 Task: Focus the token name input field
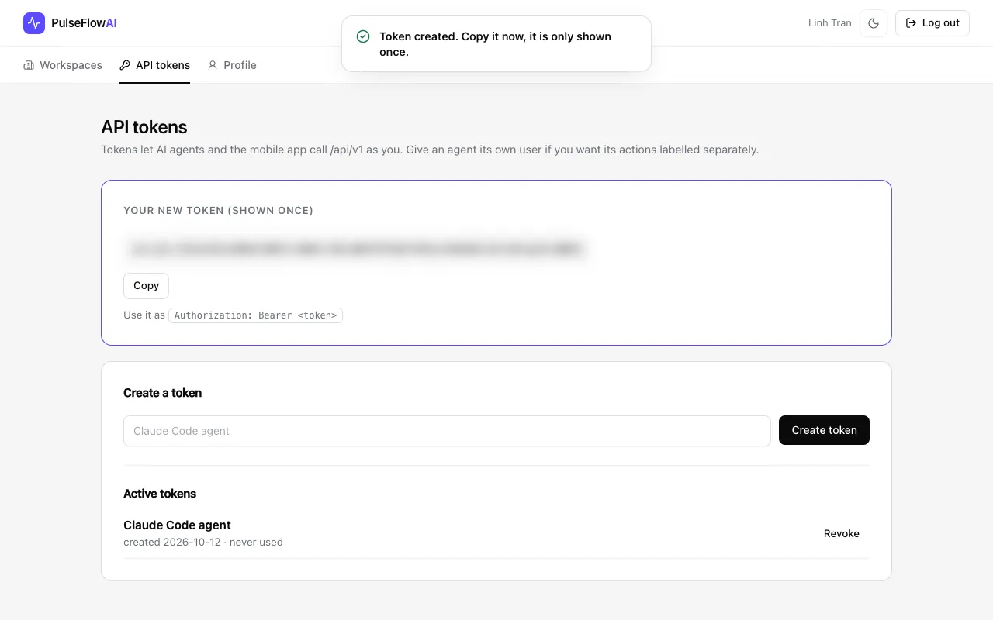[447, 431]
